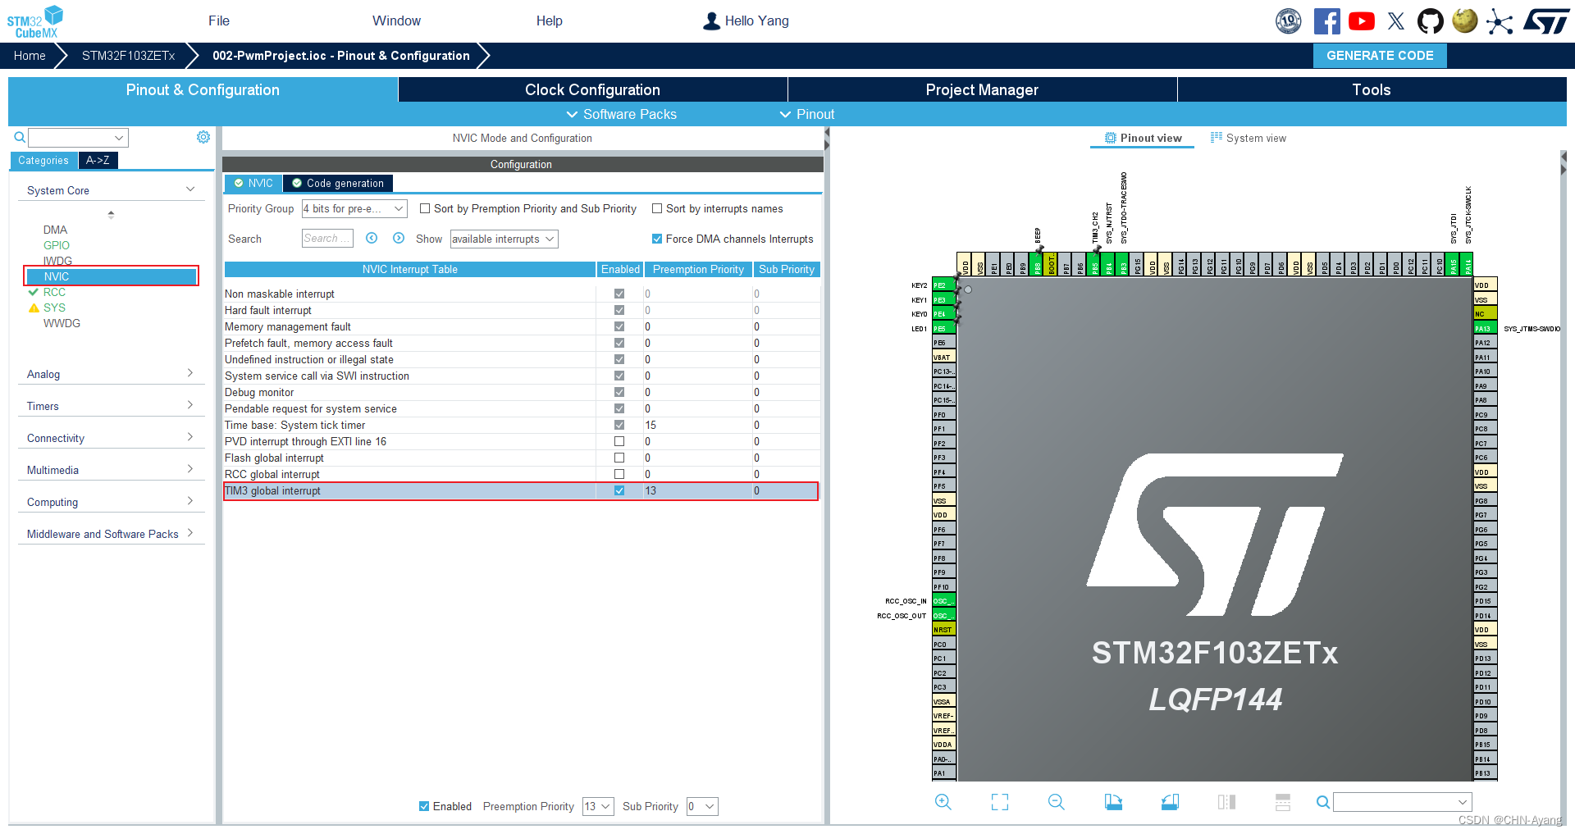Click NVIC search input field
Screen dimensions: 1575x834
pos(327,238)
